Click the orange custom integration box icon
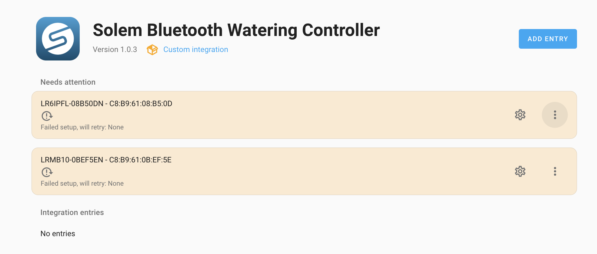 152,50
